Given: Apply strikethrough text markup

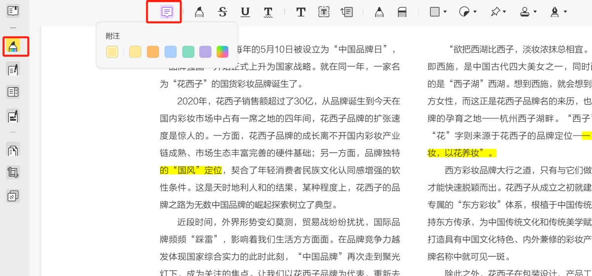Looking at the screenshot, I should coord(222,12).
